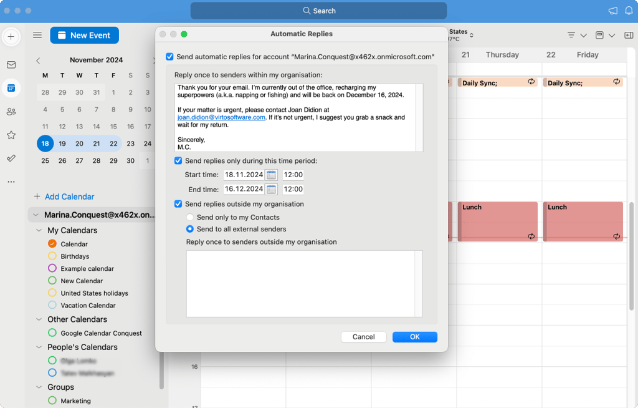Toggle the Birthdays calendar visibility
Image resolution: width=638 pixels, height=408 pixels.
tap(52, 256)
